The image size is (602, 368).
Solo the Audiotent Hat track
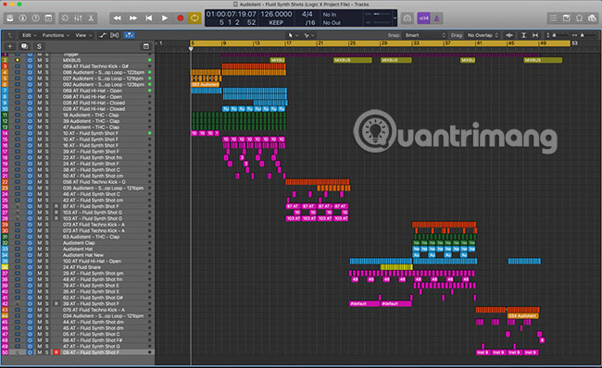tap(47, 249)
